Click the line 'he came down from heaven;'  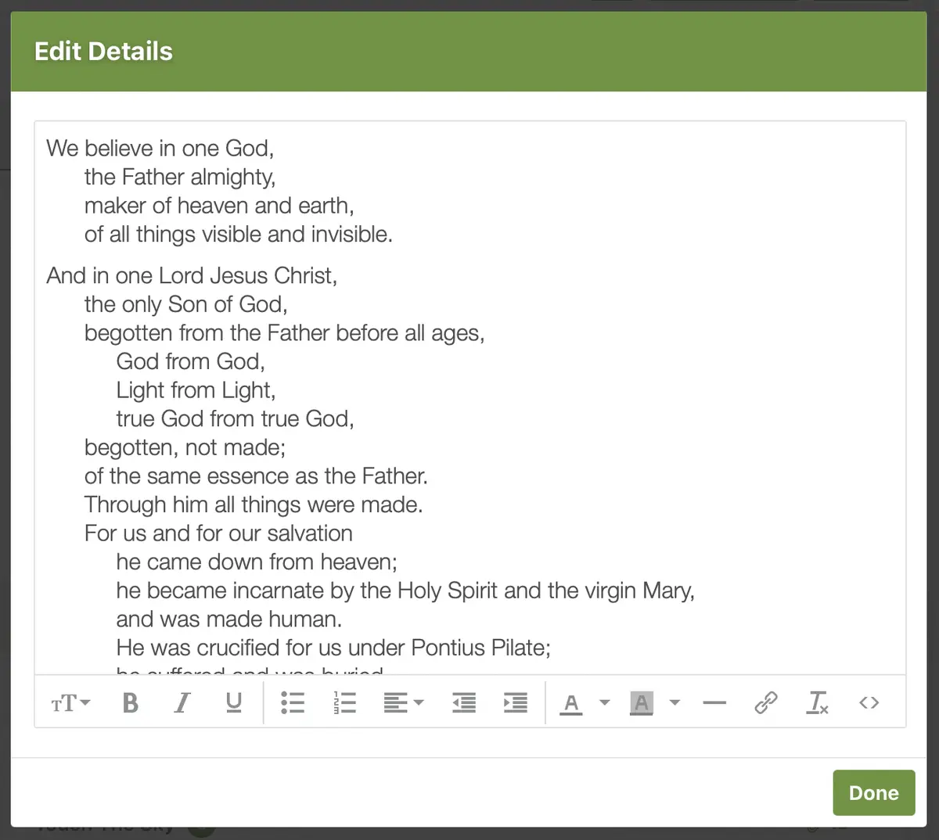257,562
